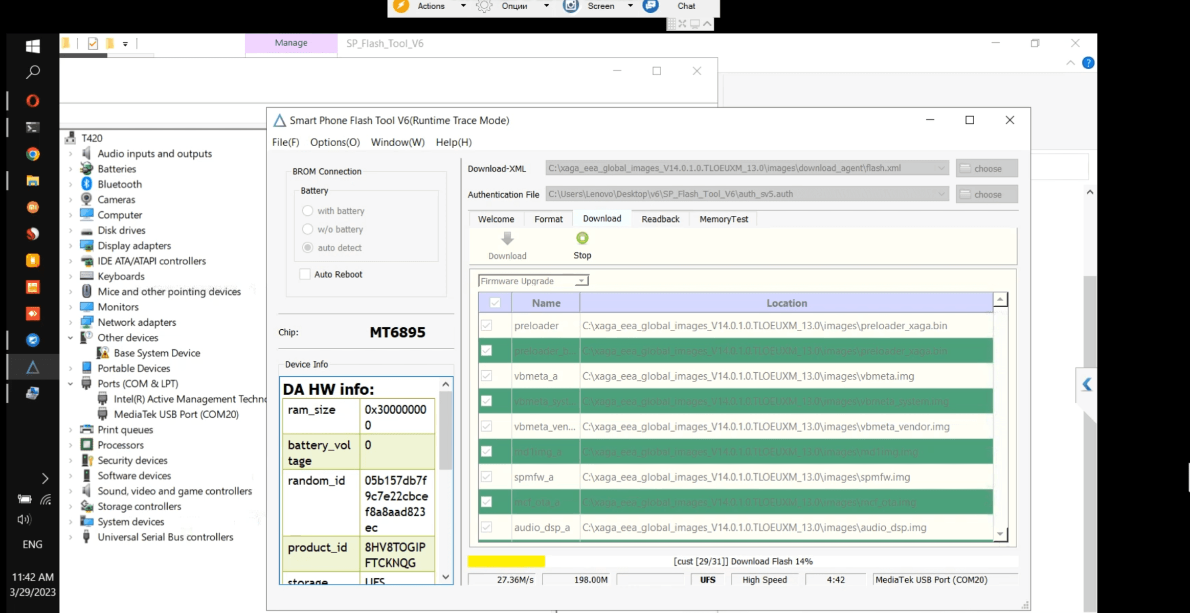Open the Windows Start menu

pos(33,47)
